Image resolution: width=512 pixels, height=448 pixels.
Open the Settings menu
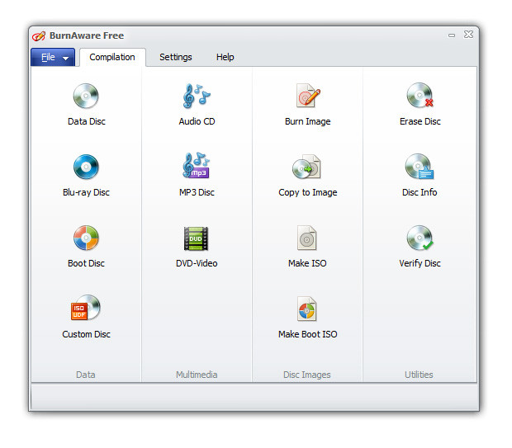[x=176, y=57]
